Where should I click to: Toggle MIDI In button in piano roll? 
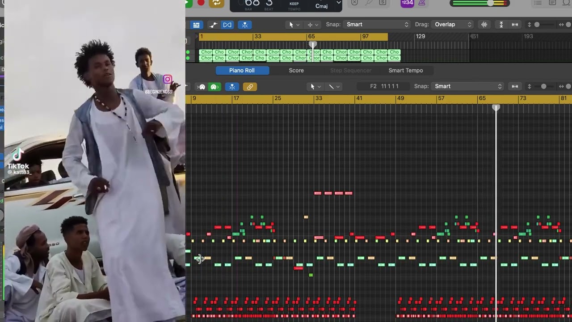(x=202, y=87)
